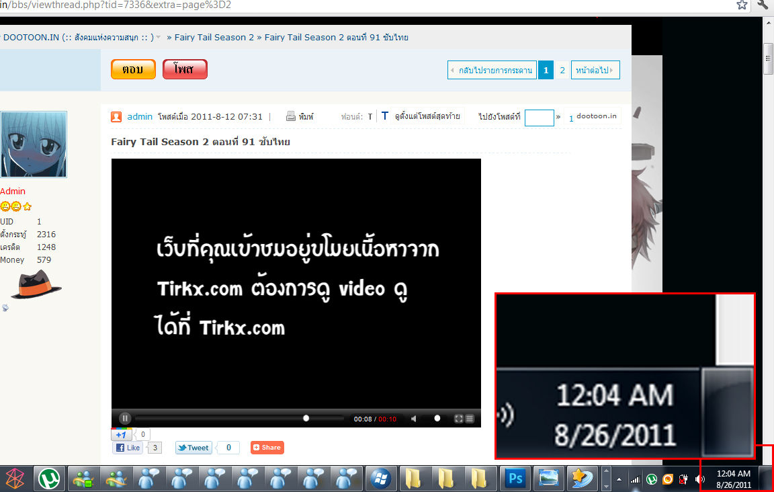The height and width of the screenshot is (492, 774).
Task: Open Fairy Tail Season 2 breadcrumb
Action: click(x=214, y=38)
